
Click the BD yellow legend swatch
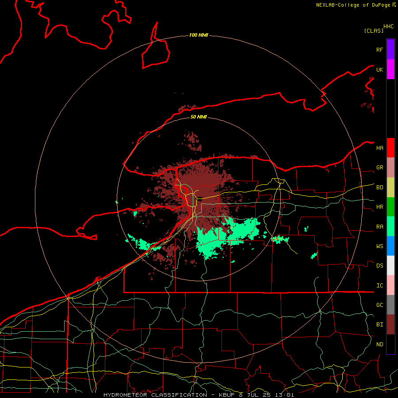[x=390, y=188]
